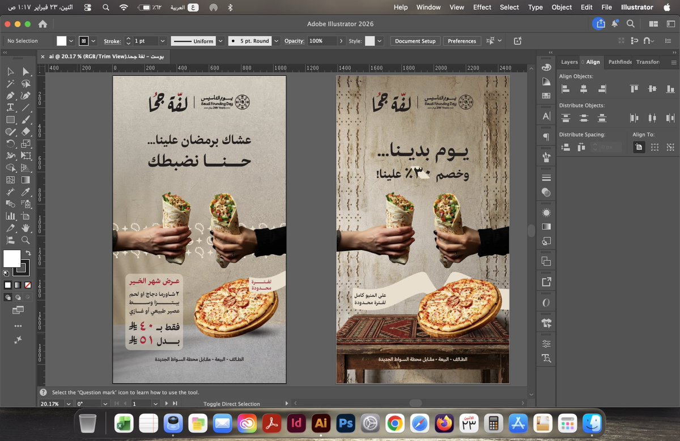Viewport: 680px width, 441px height.
Task: Click the Fill color swatch in toolbar
Action: point(12,259)
